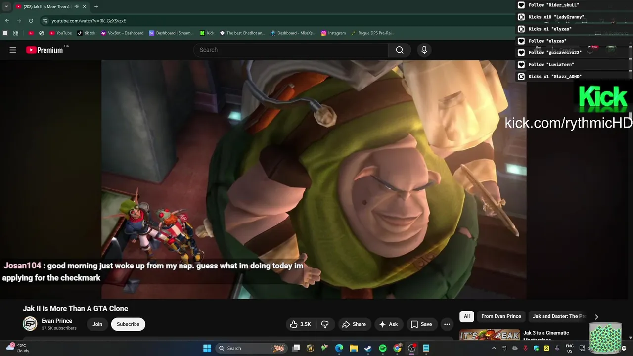The image size is (633, 356).
Task: Open the site information icon in address bar
Action: tap(45, 21)
